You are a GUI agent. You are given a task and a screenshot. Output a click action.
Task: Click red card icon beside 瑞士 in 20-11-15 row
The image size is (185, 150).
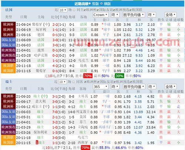[x=37, y=143]
